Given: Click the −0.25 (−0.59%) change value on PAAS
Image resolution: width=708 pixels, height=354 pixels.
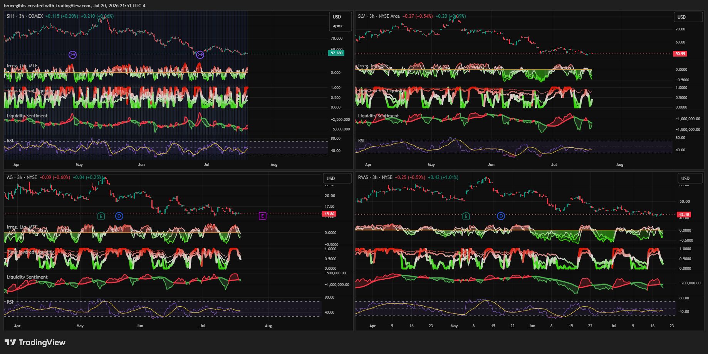Looking at the screenshot, I should (410, 177).
